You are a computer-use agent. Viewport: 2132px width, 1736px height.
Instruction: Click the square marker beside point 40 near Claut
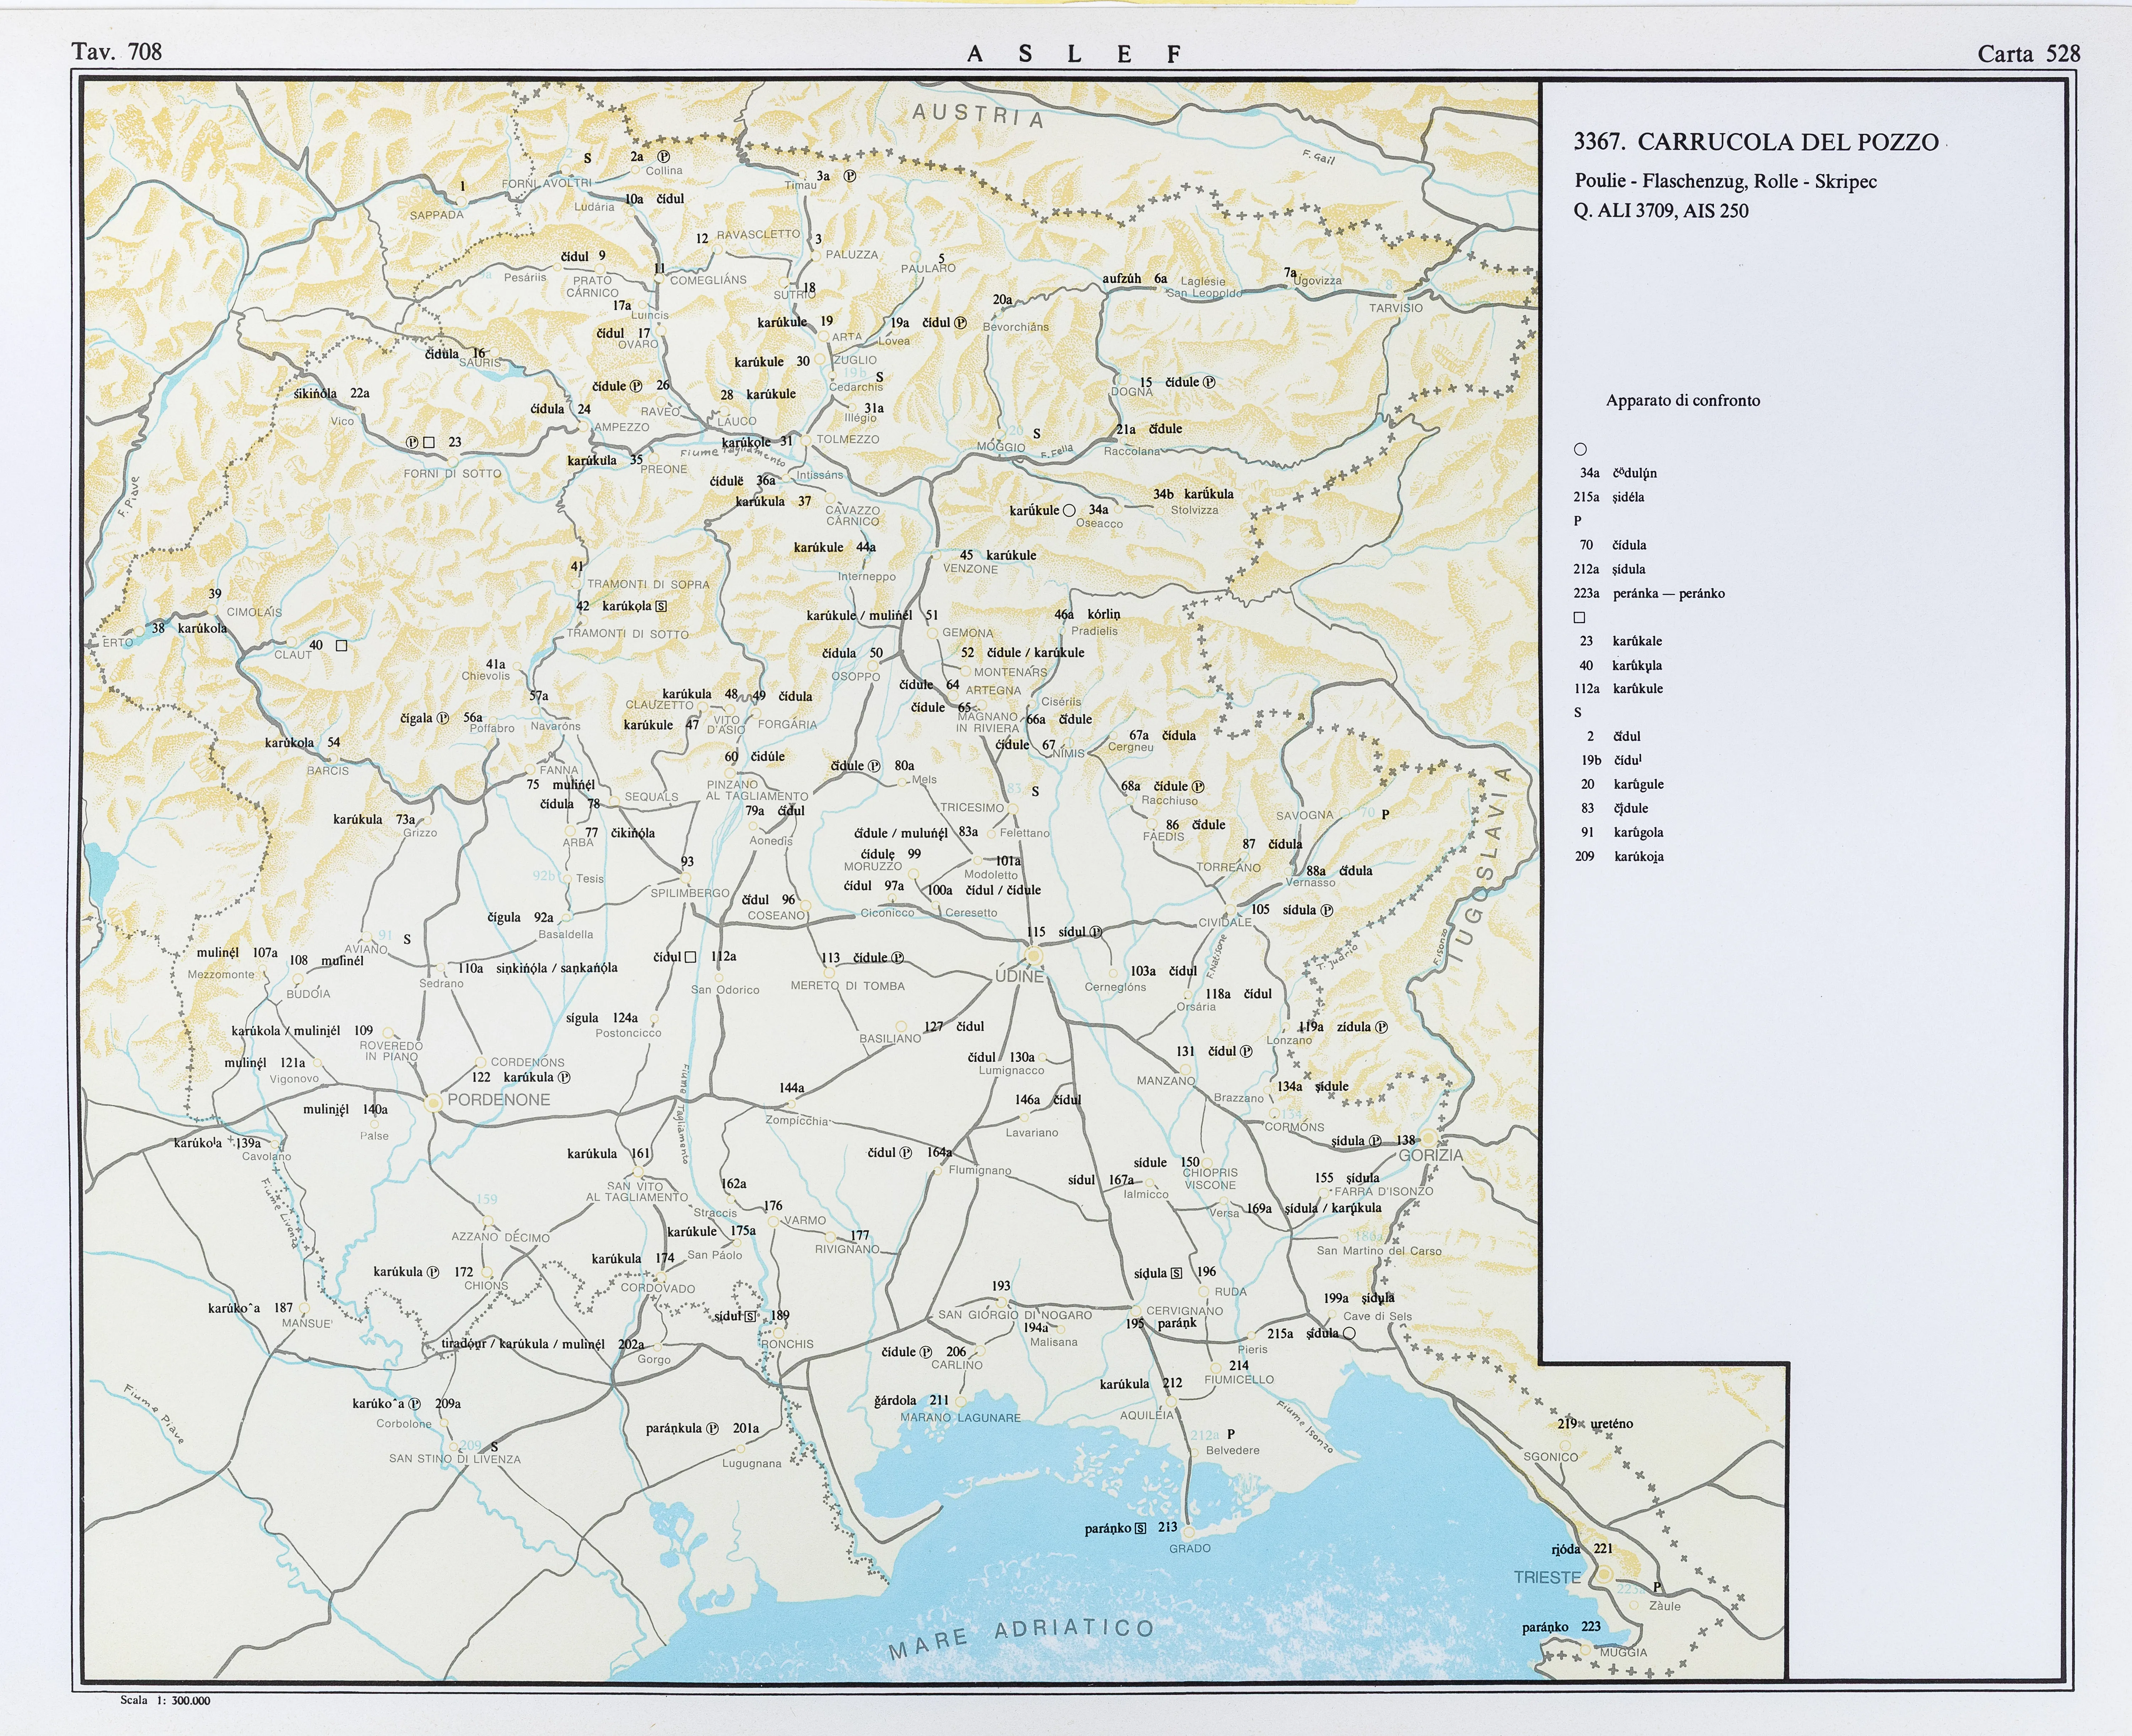pos(341,646)
